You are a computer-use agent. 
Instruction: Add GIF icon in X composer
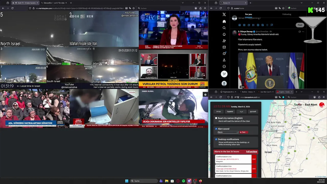[x=244, y=25]
